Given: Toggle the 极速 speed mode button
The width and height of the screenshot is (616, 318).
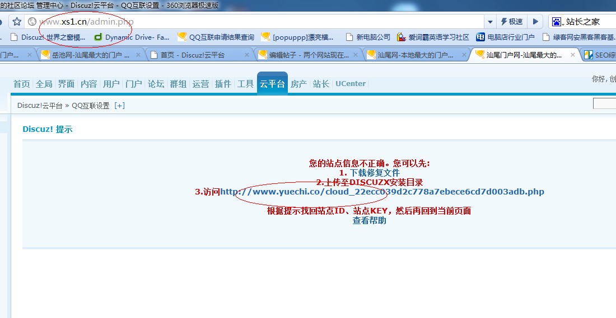Looking at the screenshot, I should tap(512, 22).
